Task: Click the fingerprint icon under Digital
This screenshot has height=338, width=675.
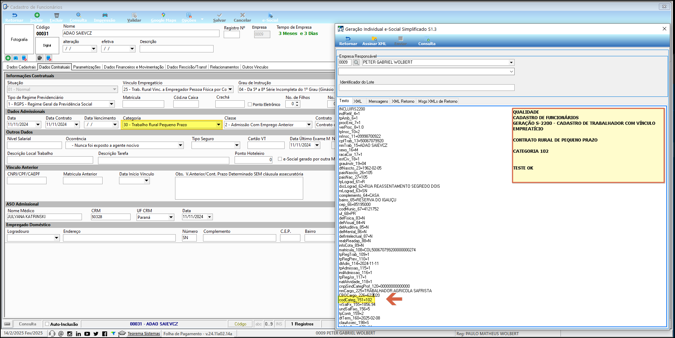Action: [x=40, y=58]
